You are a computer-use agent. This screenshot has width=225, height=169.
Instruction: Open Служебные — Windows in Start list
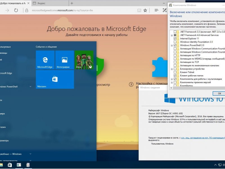click(11, 154)
